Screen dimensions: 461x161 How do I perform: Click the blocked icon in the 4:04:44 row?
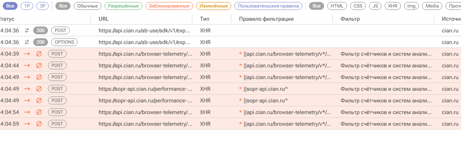pos(39,65)
